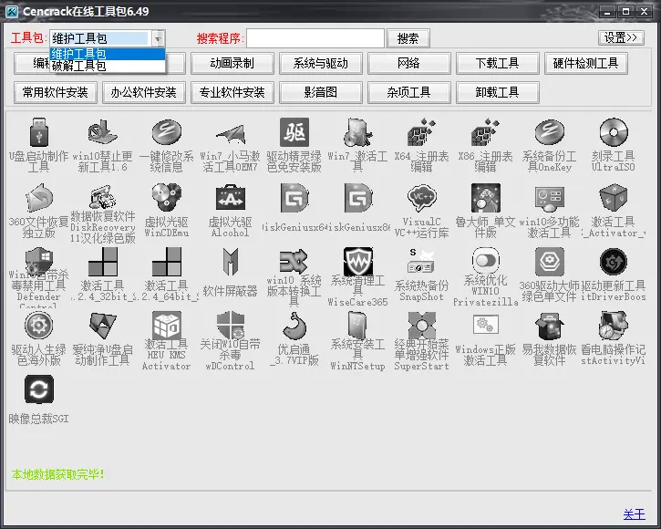Open 爱纯净U盘启动制作工具
This screenshot has width=661, height=529.
(x=102, y=326)
